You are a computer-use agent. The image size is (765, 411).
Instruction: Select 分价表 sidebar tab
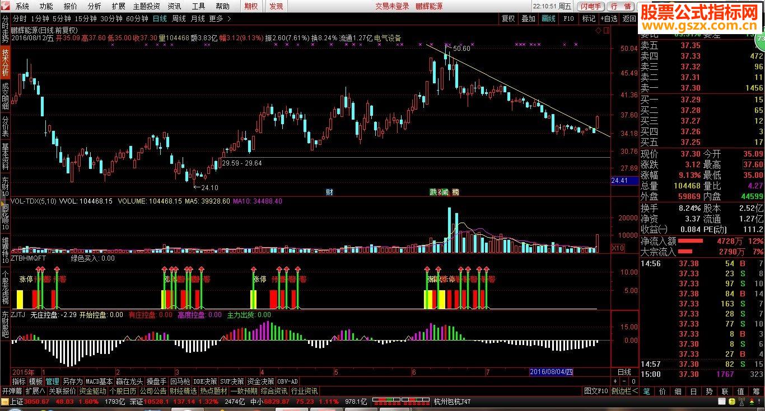point(5,126)
